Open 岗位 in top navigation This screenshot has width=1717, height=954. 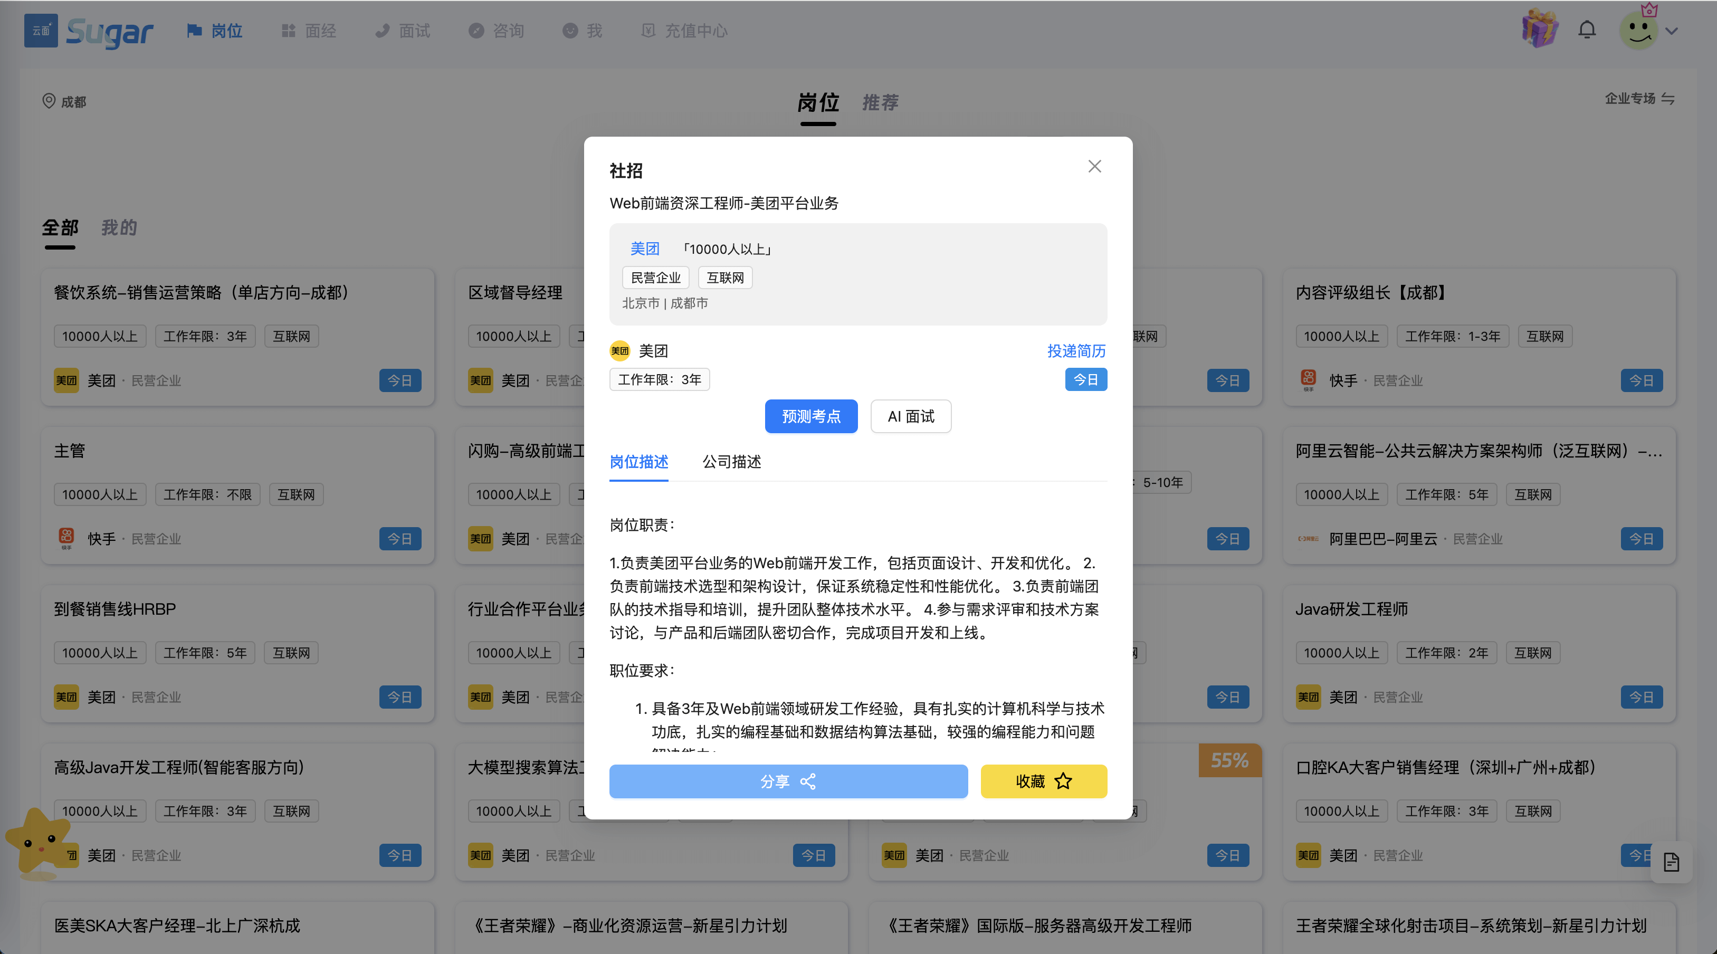tap(215, 31)
